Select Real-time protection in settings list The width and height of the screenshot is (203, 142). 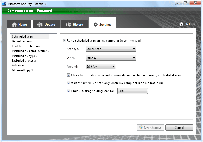pos(26,46)
